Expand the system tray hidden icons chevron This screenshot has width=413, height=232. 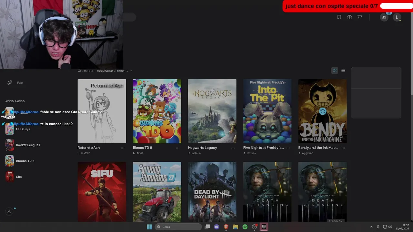click(x=371, y=227)
